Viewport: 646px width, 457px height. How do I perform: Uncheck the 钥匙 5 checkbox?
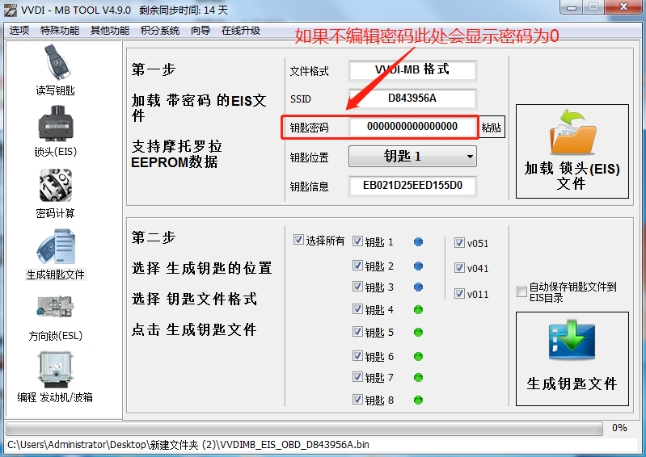click(x=357, y=332)
